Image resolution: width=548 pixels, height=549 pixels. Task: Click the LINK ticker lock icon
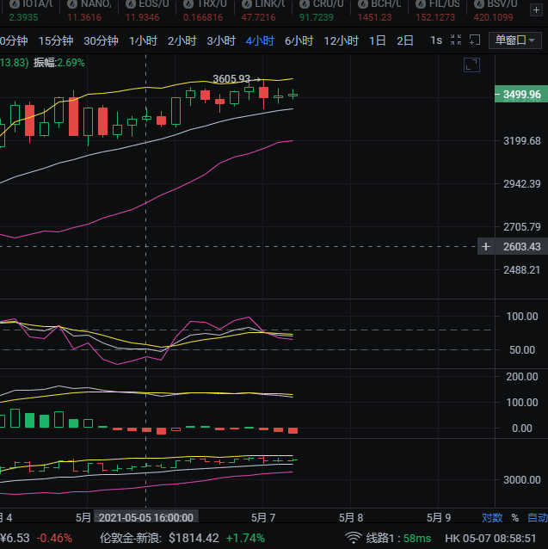pyautogui.click(x=245, y=4)
